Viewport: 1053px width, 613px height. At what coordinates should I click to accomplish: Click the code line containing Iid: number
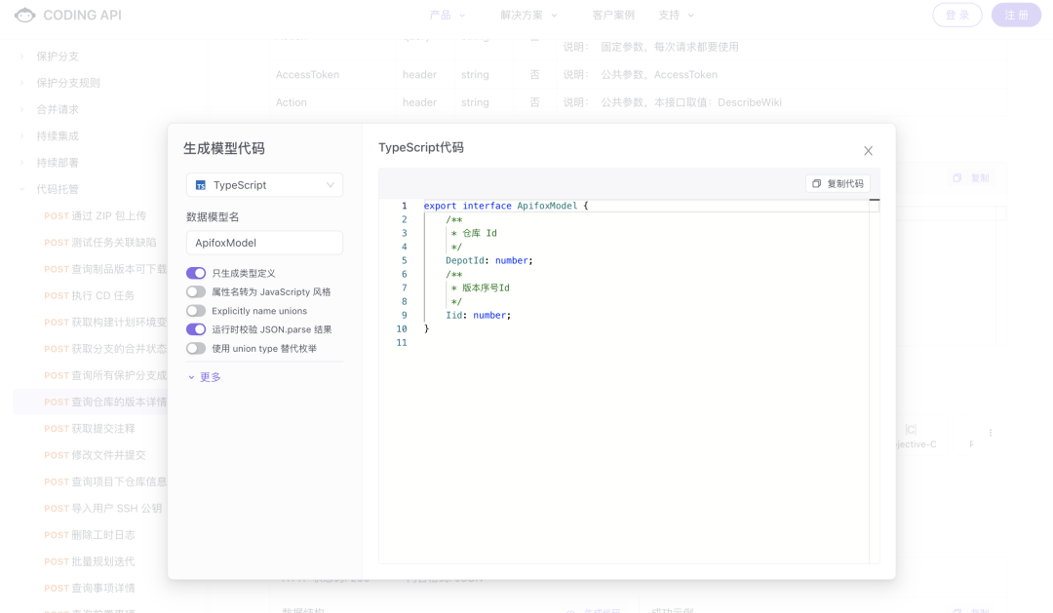[x=478, y=315]
